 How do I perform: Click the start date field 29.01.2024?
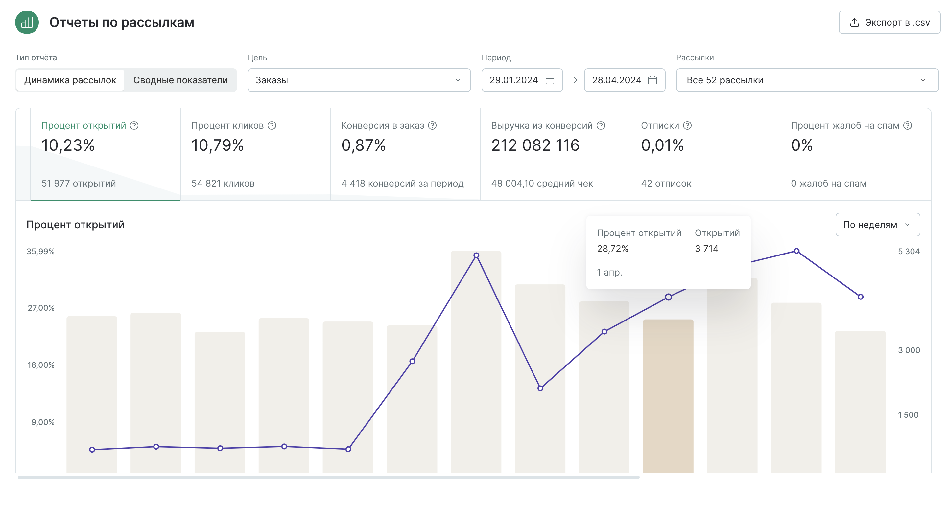(522, 80)
